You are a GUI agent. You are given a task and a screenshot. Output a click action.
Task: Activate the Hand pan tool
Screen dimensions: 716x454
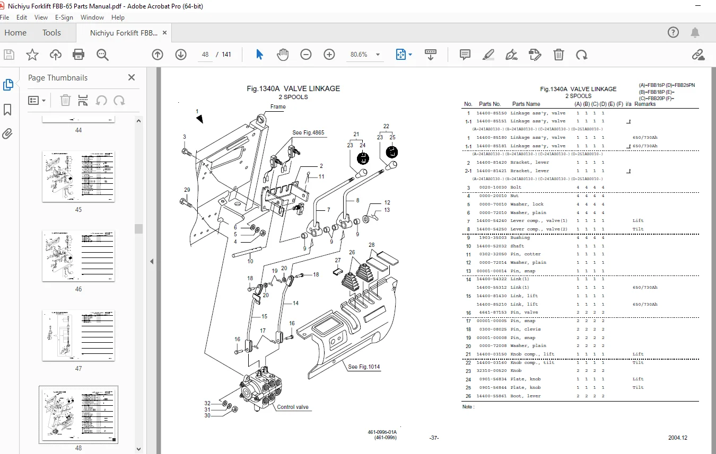283,55
